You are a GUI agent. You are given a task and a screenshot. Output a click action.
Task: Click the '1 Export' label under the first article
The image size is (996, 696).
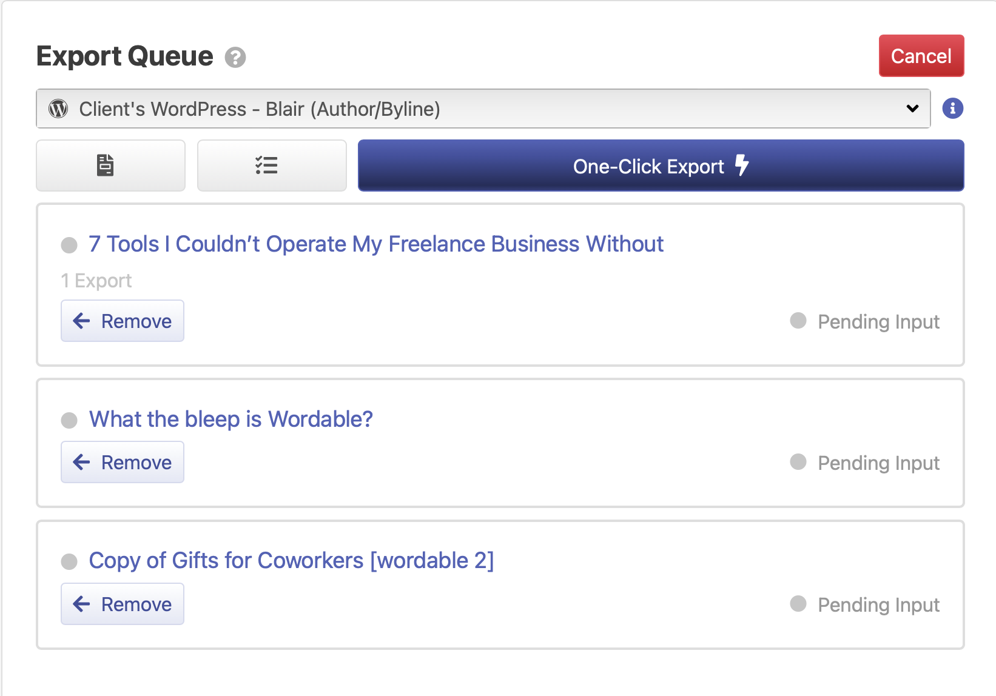(x=96, y=280)
